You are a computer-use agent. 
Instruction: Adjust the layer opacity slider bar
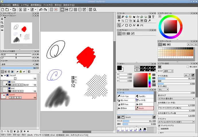[x=18, y=68]
